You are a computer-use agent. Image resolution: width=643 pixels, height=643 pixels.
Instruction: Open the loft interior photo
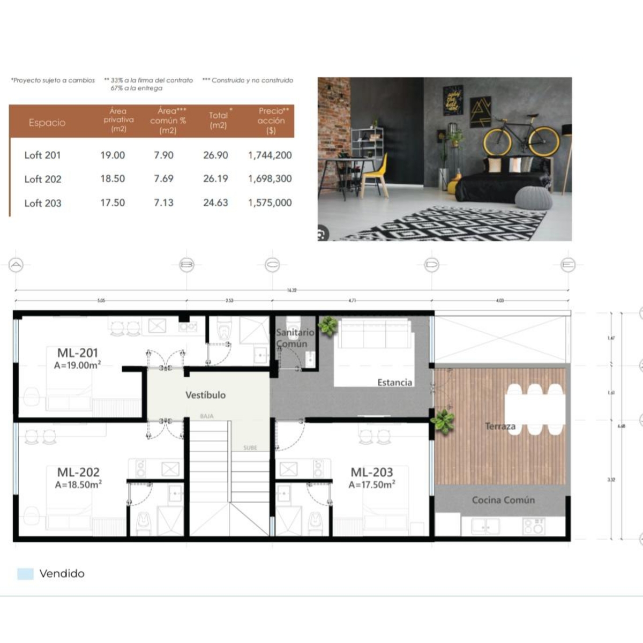(444, 159)
